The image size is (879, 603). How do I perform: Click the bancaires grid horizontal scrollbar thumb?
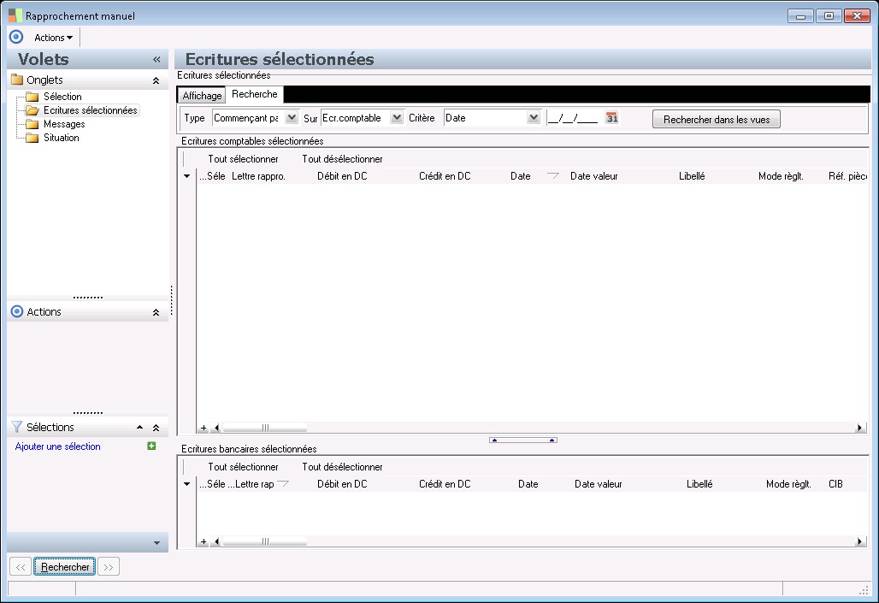(265, 542)
